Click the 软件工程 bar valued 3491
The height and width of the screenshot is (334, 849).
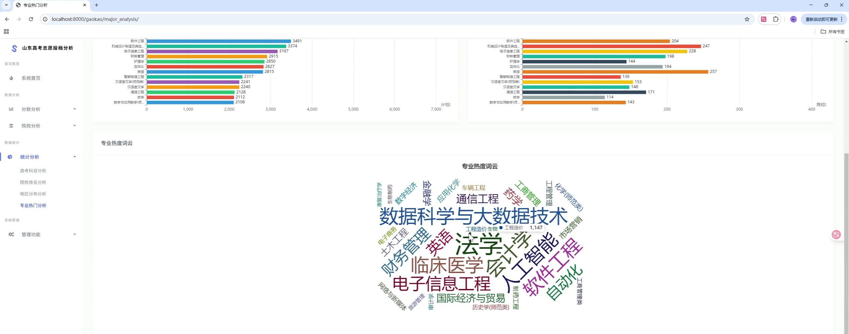(219, 41)
